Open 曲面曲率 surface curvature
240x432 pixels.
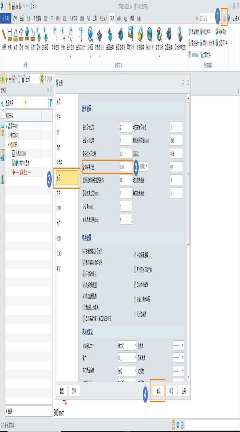point(110,38)
